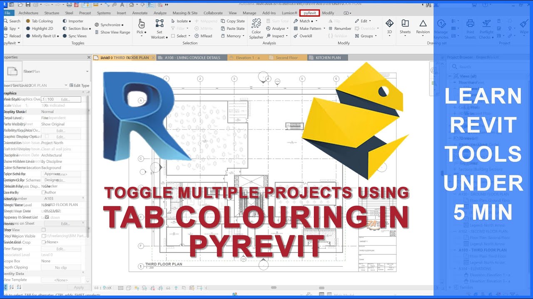533x299 pixels.
Task: Click Show View Range tool
Action: point(112,32)
